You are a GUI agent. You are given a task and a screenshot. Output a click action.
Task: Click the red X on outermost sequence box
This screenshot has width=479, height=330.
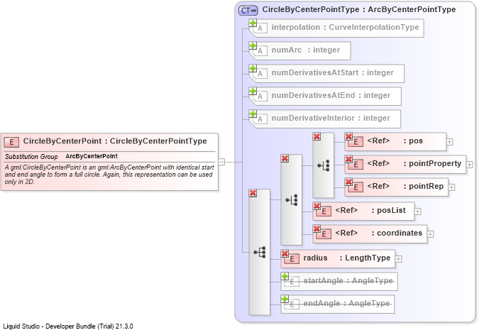253,193
